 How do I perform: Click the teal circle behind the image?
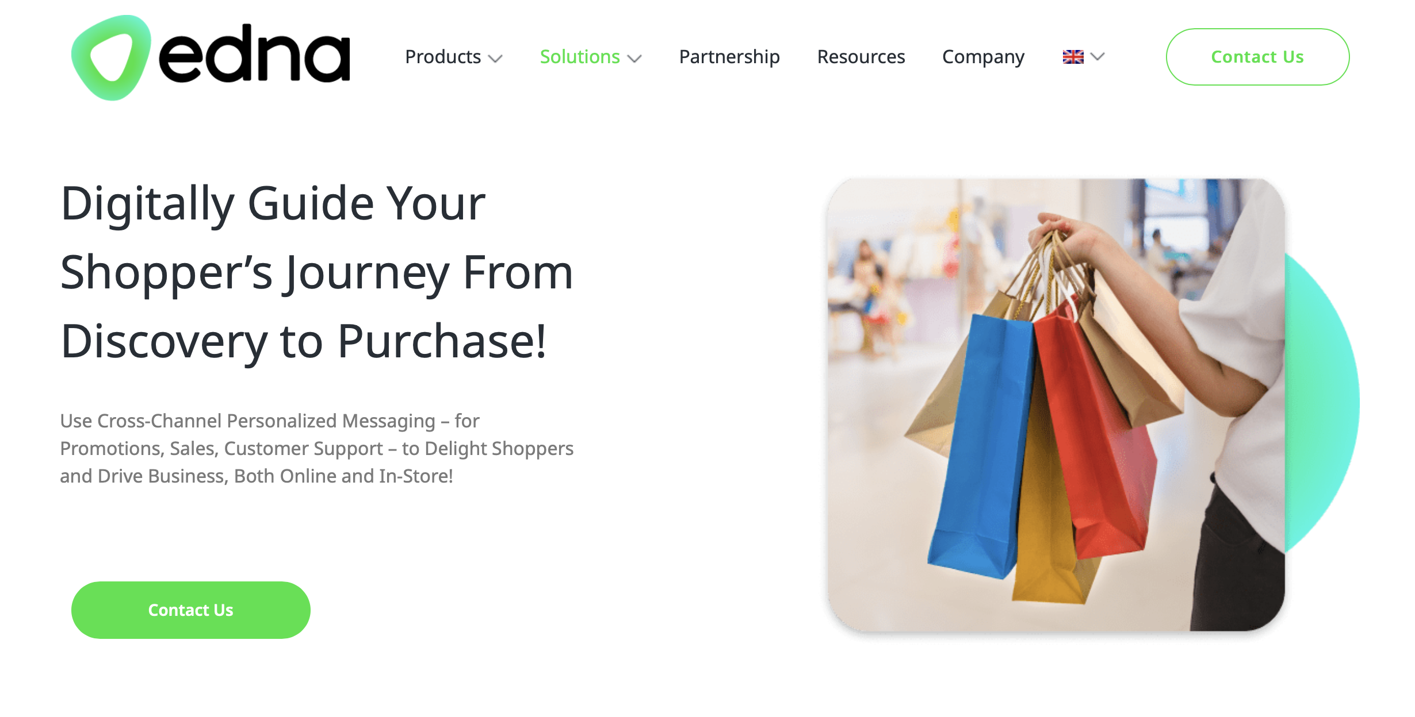(x=1323, y=402)
